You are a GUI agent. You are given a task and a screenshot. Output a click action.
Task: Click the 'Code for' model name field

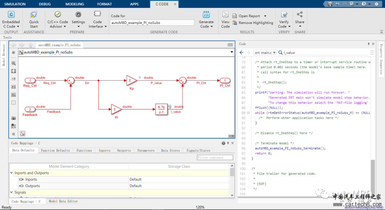pyautogui.click(x=152, y=22)
